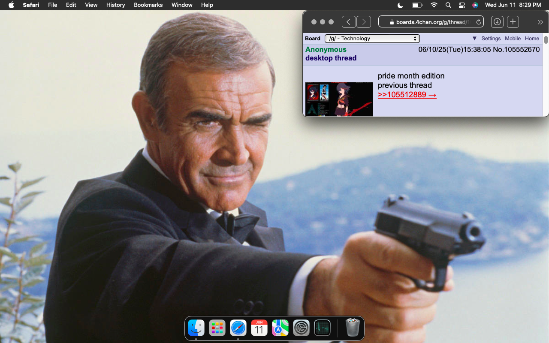Open Spotlight search
The width and height of the screenshot is (549, 343).
(x=448, y=5)
